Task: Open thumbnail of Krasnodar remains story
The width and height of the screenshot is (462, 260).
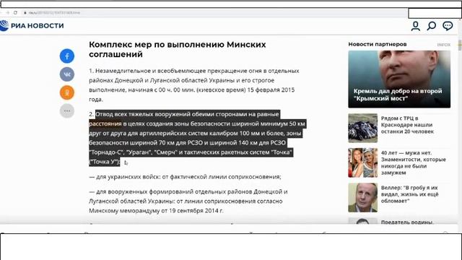Action: [362, 129]
